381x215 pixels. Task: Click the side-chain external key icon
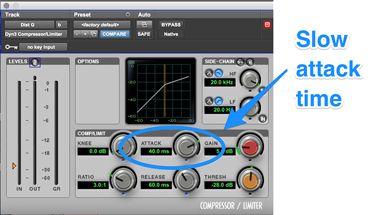coord(240,62)
